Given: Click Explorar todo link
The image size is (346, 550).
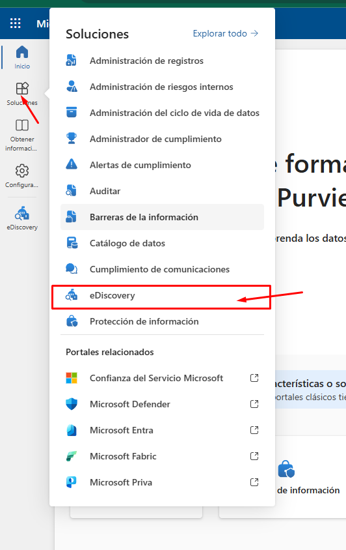Looking at the screenshot, I should click(x=226, y=34).
